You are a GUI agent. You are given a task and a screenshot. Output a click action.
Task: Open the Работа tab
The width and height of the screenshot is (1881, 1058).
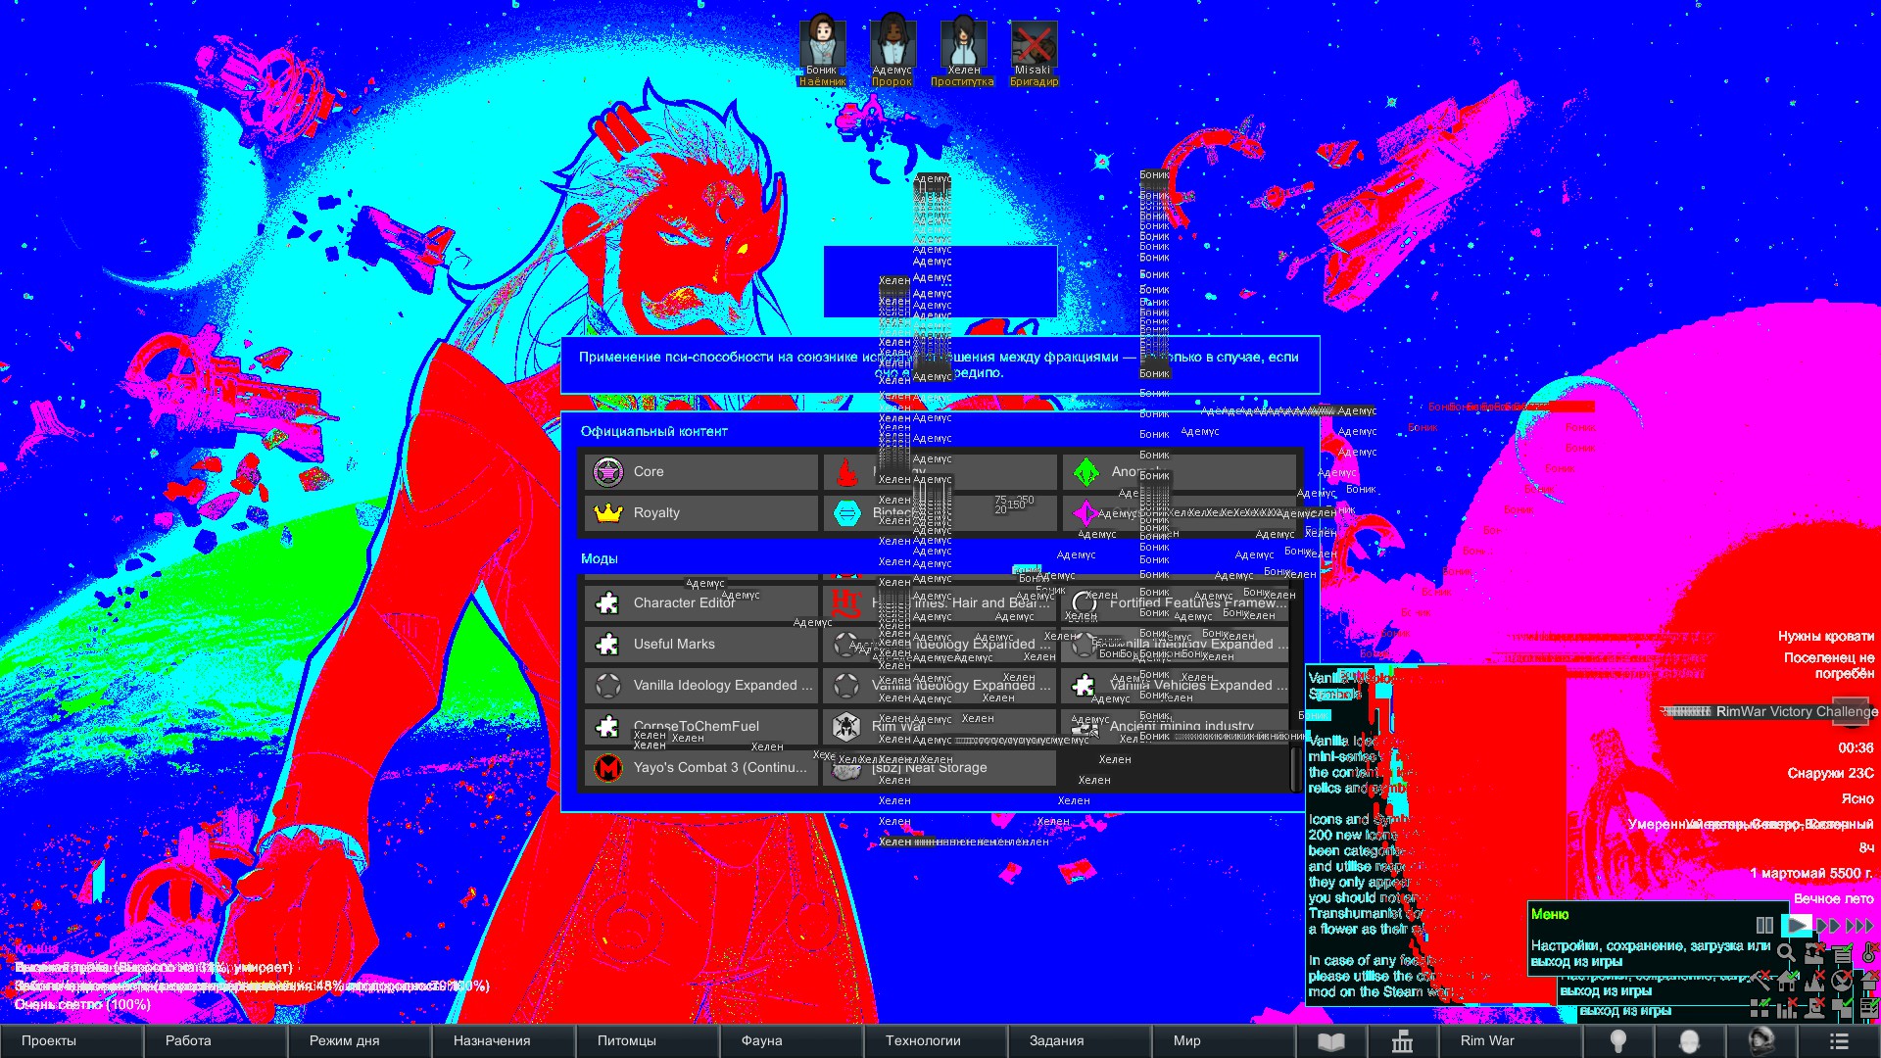click(216, 1041)
